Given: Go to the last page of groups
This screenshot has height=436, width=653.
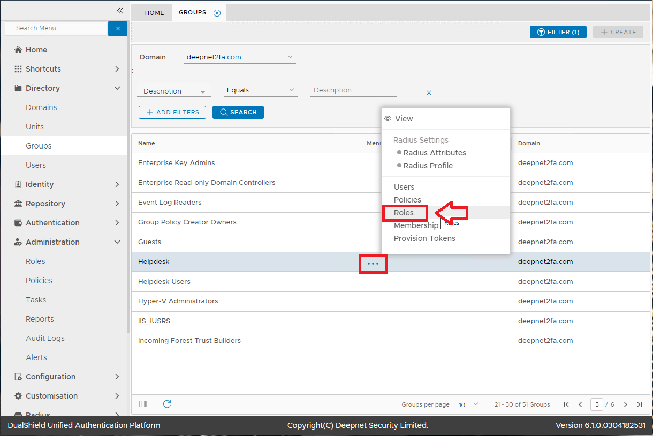Looking at the screenshot, I should tap(639, 404).
